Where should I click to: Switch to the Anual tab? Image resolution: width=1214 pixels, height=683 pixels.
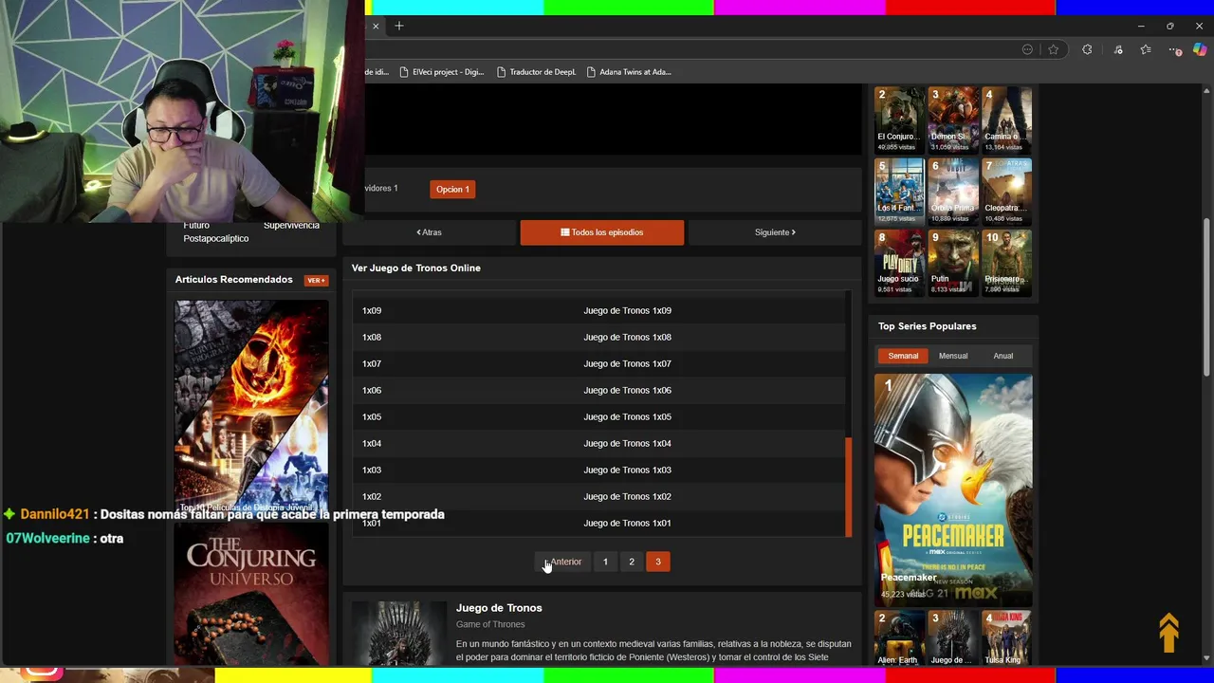[1003, 356]
